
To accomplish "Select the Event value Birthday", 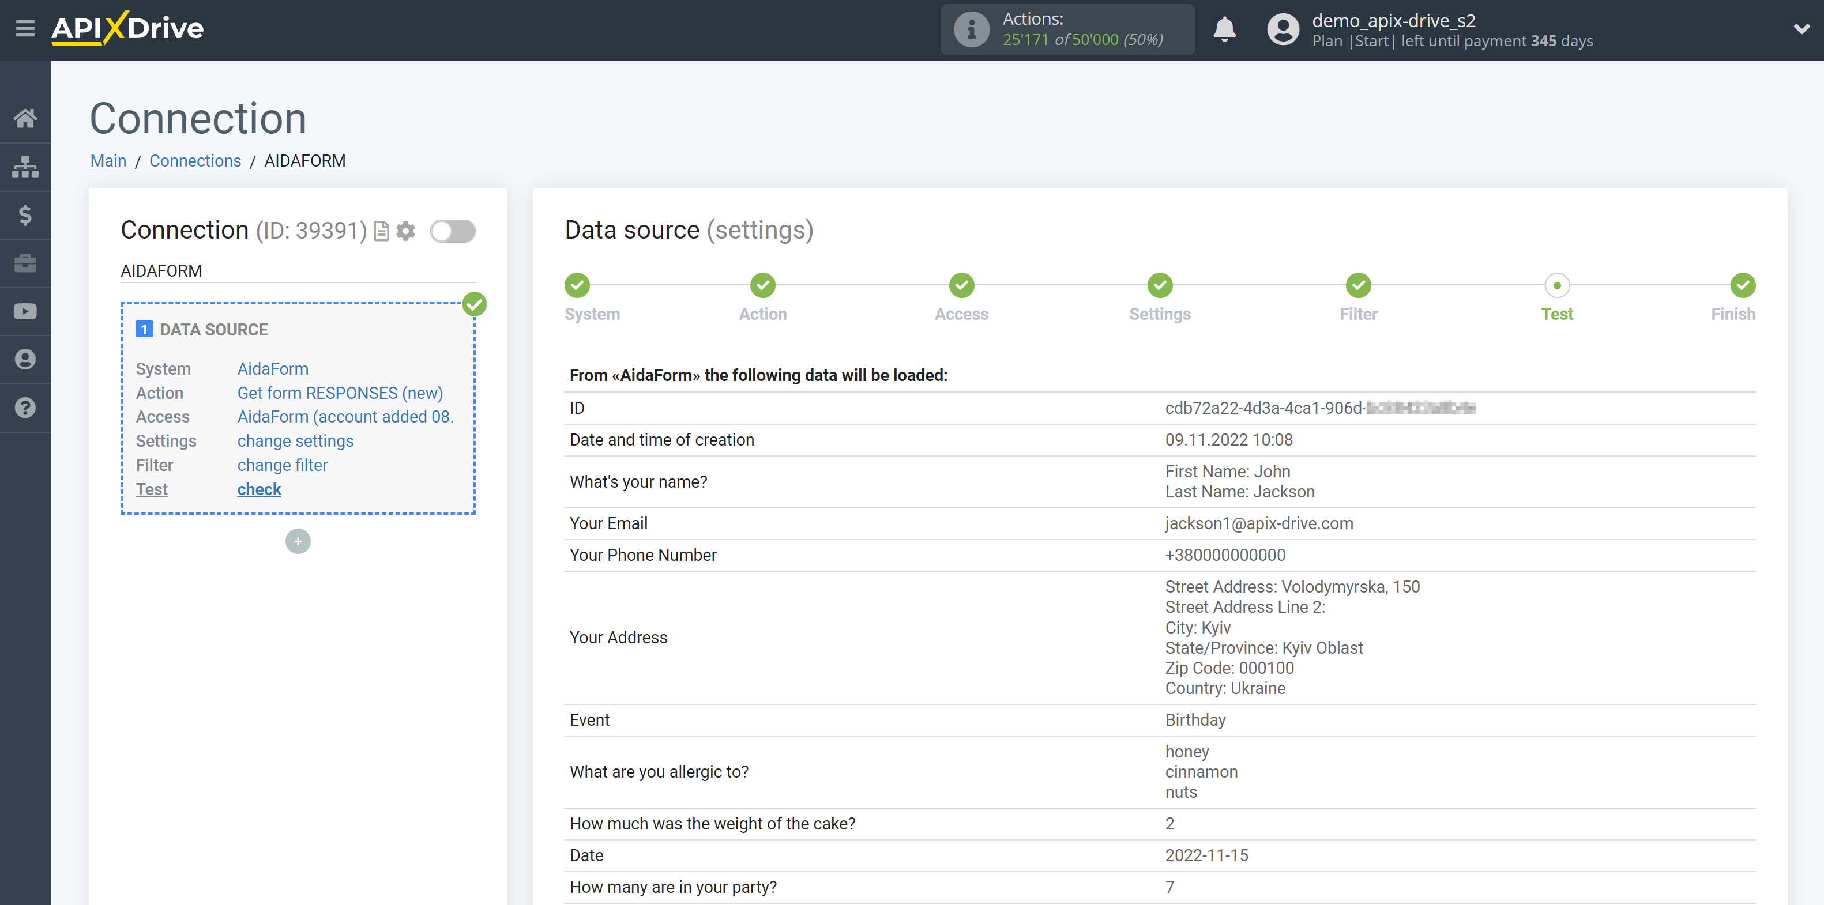I will pyautogui.click(x=1195, y=721).
